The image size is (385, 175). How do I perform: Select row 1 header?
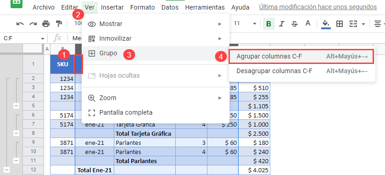(x=33, y=64)
